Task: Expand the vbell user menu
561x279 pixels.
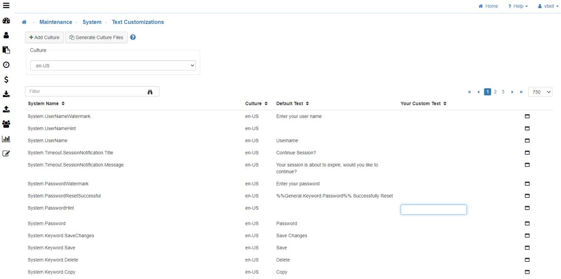Action: pos(548,6)
